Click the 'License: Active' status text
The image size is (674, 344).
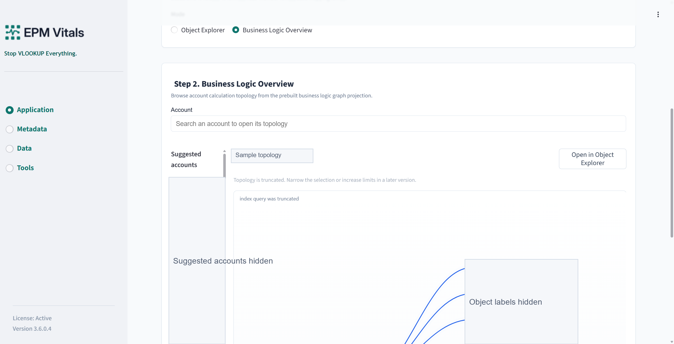click(x=32, y=318)
